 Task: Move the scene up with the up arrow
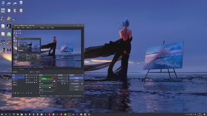coord(21,93)
